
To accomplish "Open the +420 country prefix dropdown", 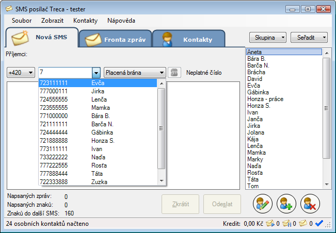I will click(x=21, y=73).
